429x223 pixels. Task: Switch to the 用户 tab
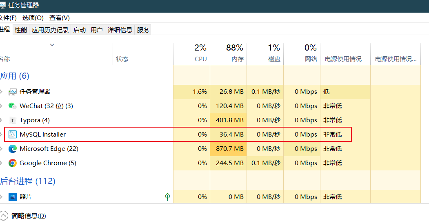tap(97, 30)
